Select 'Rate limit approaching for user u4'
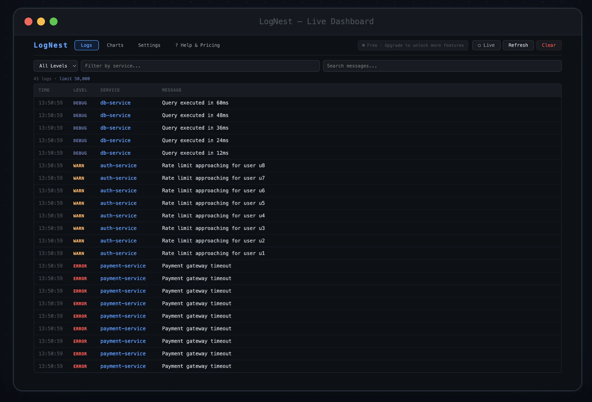The height and width of the screenshot is (402, 592). coord(297,216)
